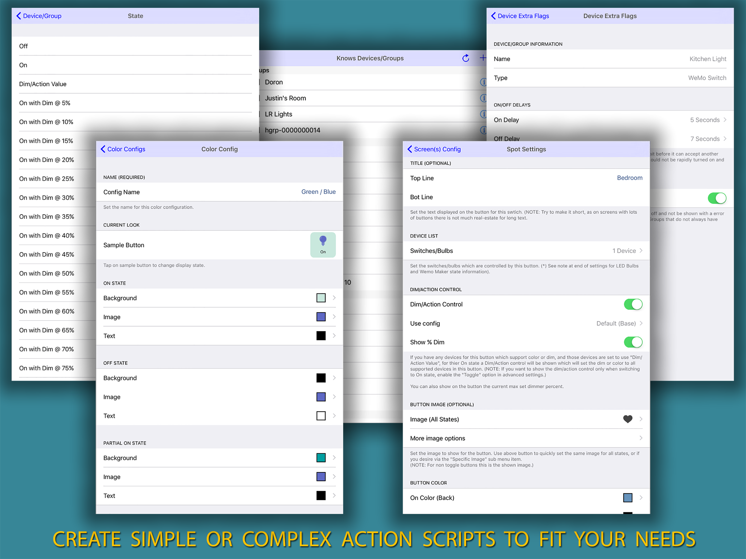Select Dim/Action Value state
The width and height of the screenshot is (746, 559).
(x=135, y=84)
